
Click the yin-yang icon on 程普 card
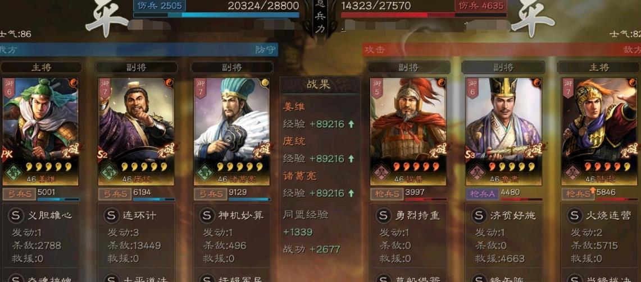(441, 83)
